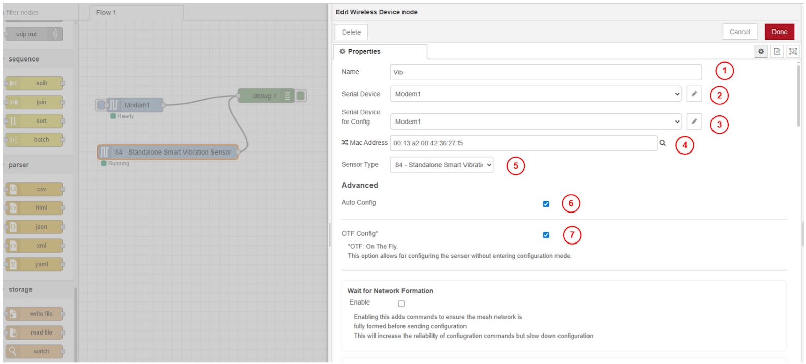Click the Cancel button
This screenshot has width=806, height=364.
click(x=739, y=32)
